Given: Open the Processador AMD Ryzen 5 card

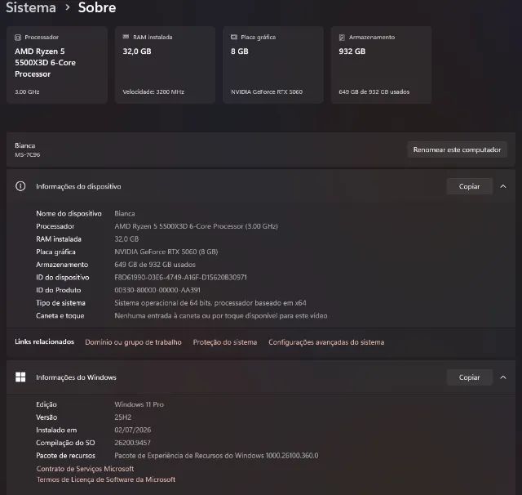Looking at the screenshot, I should click(57, 65).
